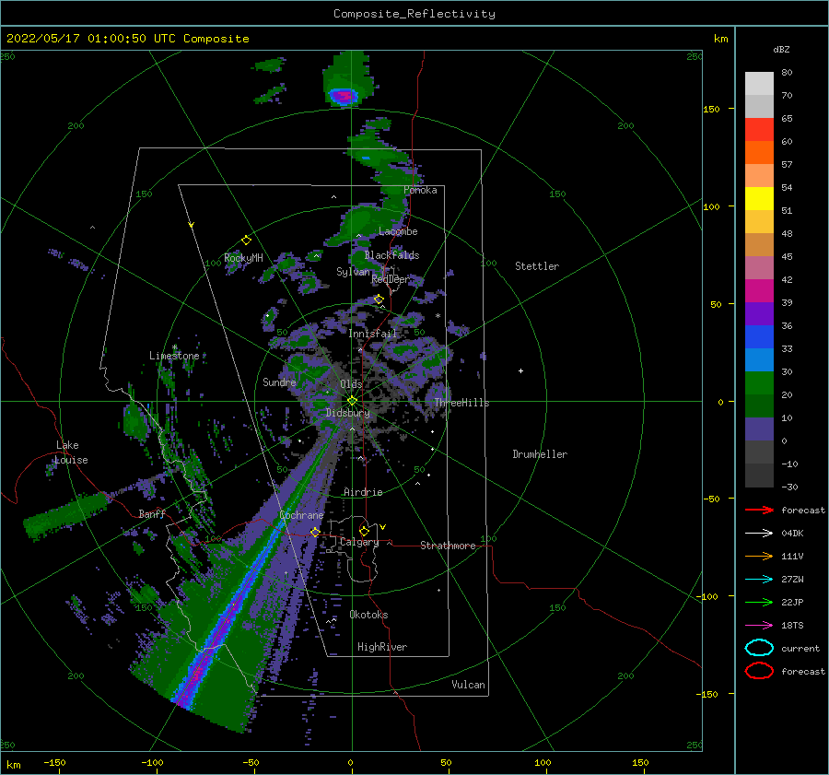Click the Cochrane label

(301, 515)
